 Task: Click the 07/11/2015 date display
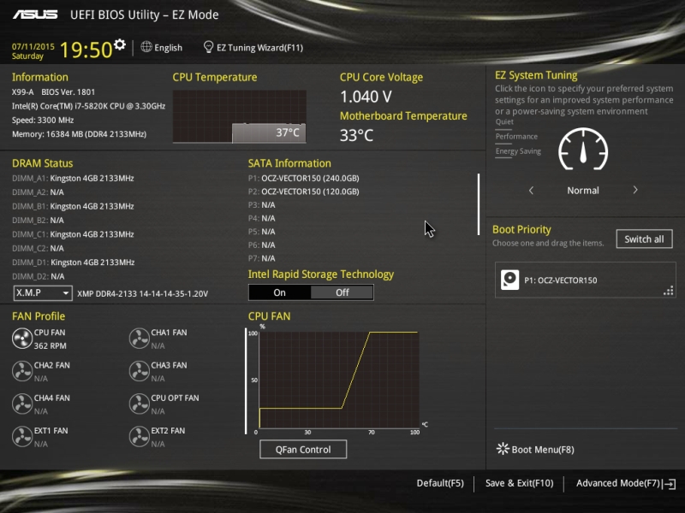coord(33,46)
